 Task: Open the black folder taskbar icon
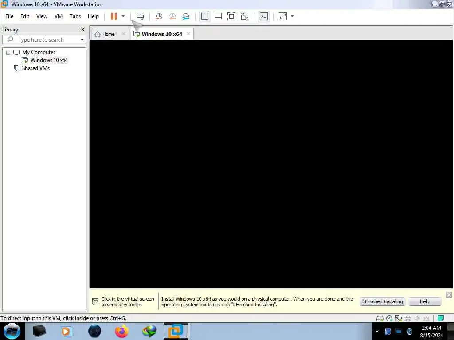[39, 331]
